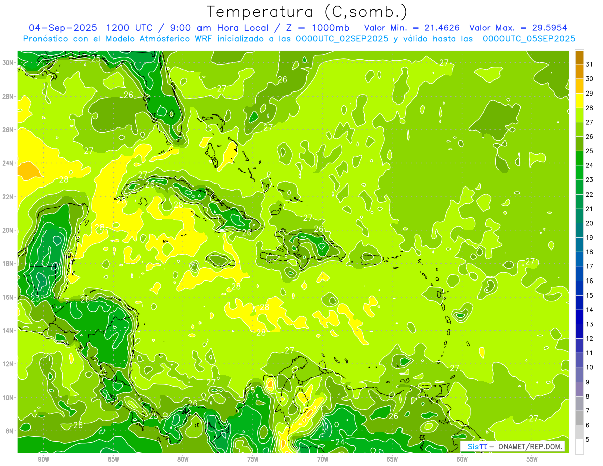Click the 22N latitude axis label
Screen dimensions: 603x466
coord(8,197)
